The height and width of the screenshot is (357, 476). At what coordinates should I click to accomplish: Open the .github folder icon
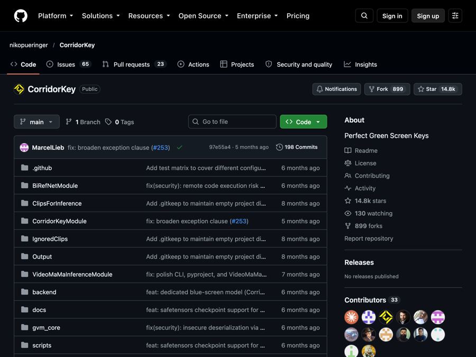coord(24,168)
